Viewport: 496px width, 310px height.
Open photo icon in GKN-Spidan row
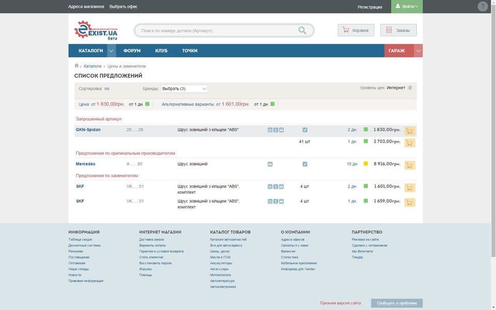pyautogui.click(x=270, y=130)
